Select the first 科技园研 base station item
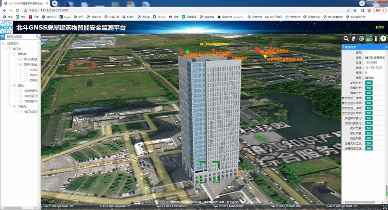Viewport: 388px width, 210px height. pyautogui.click(x=31, y=91)
